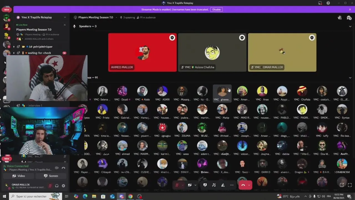Click the red disconnect button in the control bar
The width and height of the screenshot is (355, 200).
point(243,185)
